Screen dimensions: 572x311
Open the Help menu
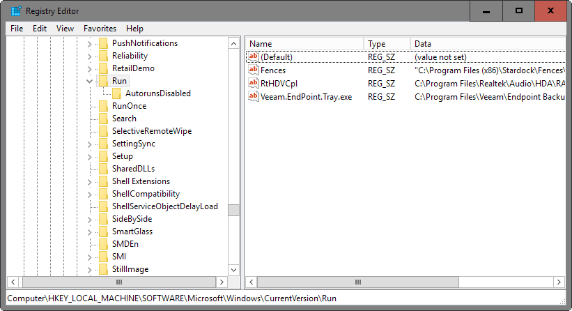[134, 29]
